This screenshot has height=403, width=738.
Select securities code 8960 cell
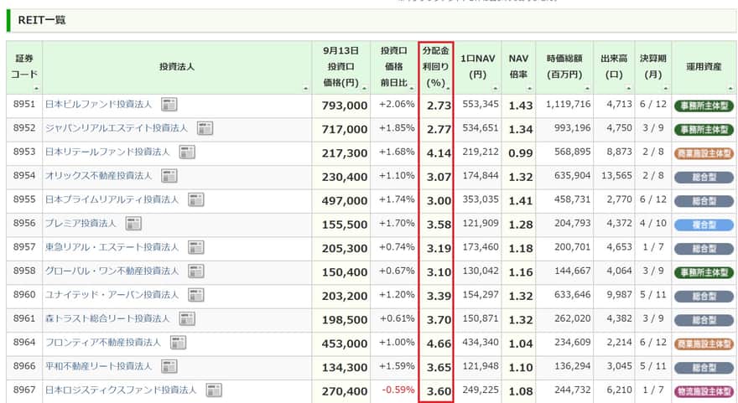tap(24, 295)
